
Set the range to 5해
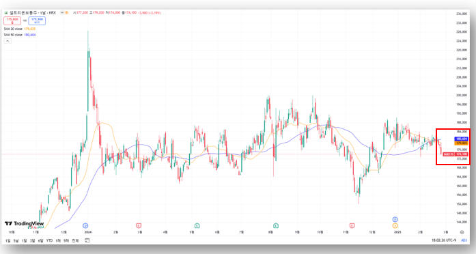coord(66,240)
